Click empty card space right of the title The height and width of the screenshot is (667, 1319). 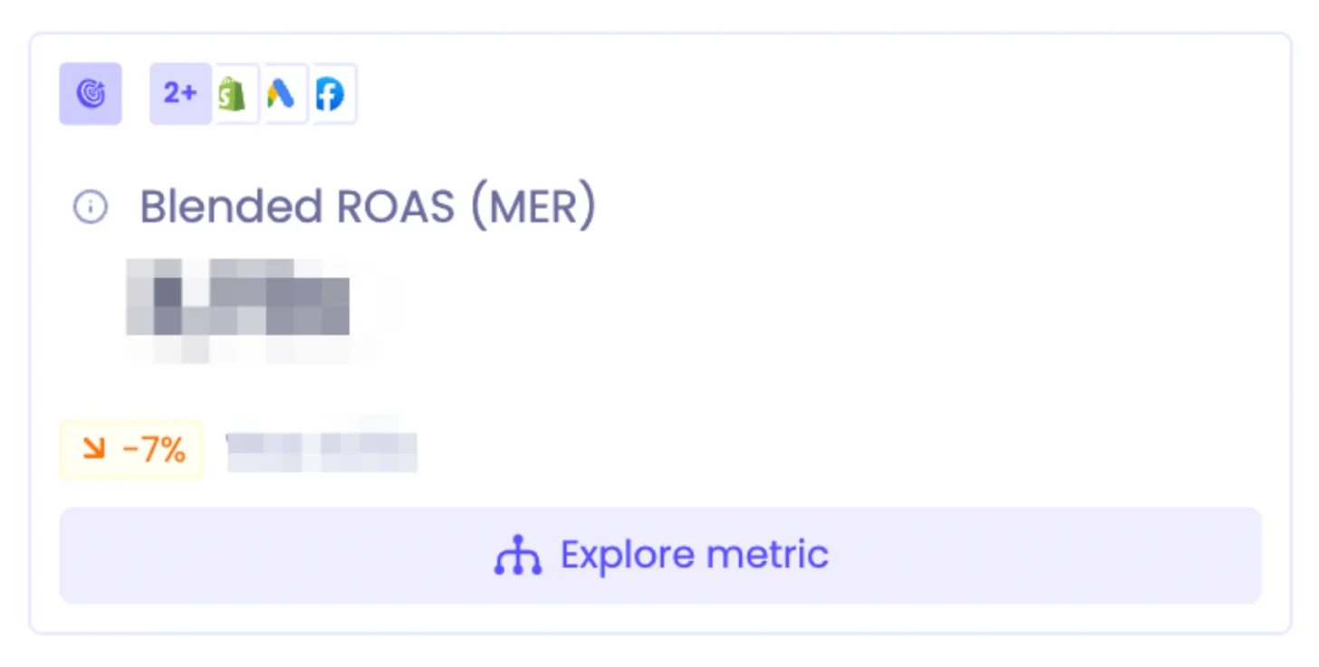pyautogui.click(x=906, y=207)
